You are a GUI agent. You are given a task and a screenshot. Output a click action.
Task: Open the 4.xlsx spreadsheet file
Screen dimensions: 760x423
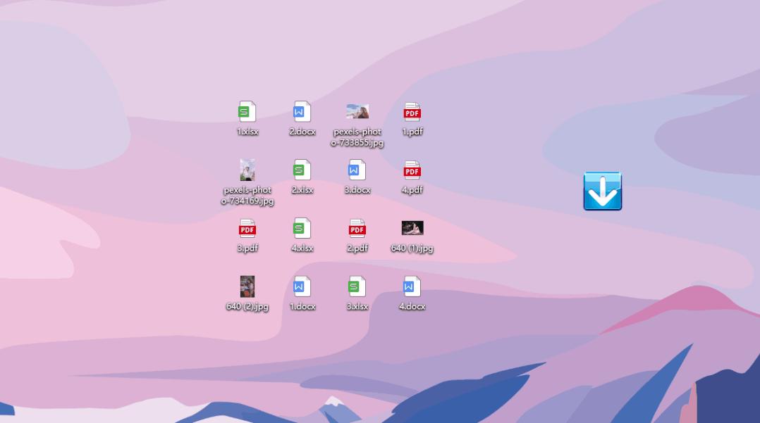click(302, 229)
